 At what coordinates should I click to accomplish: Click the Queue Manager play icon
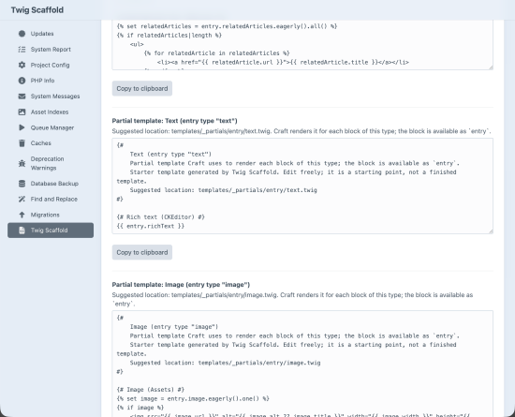tap(22, 127)
